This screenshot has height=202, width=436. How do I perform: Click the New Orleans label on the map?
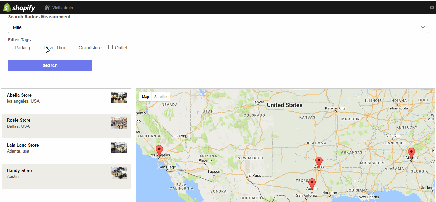[x=369, y=197]
